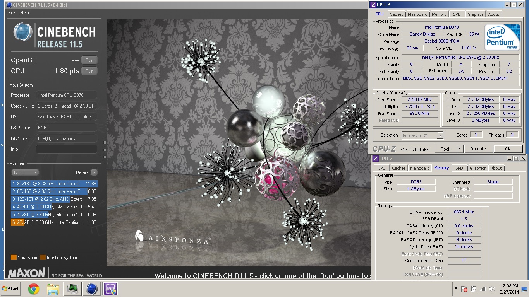
Task: Click the OK button in CPU-Z
Action: click(x=508, y=149)
